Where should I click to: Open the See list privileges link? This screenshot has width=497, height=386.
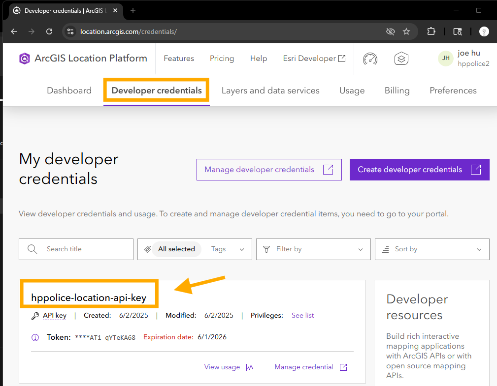point(303,316)
